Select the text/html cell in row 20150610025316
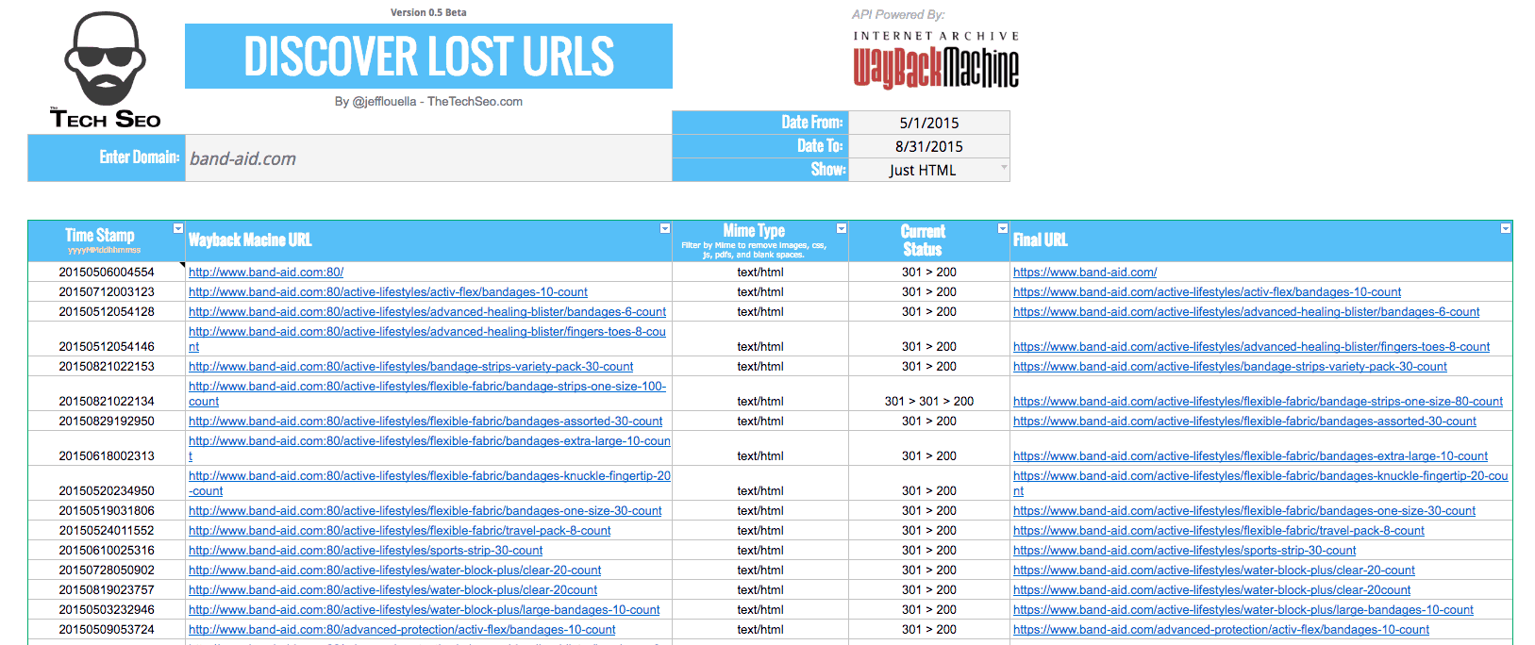Viewport: 1535px width, 645px height. (x=760, y=551)
